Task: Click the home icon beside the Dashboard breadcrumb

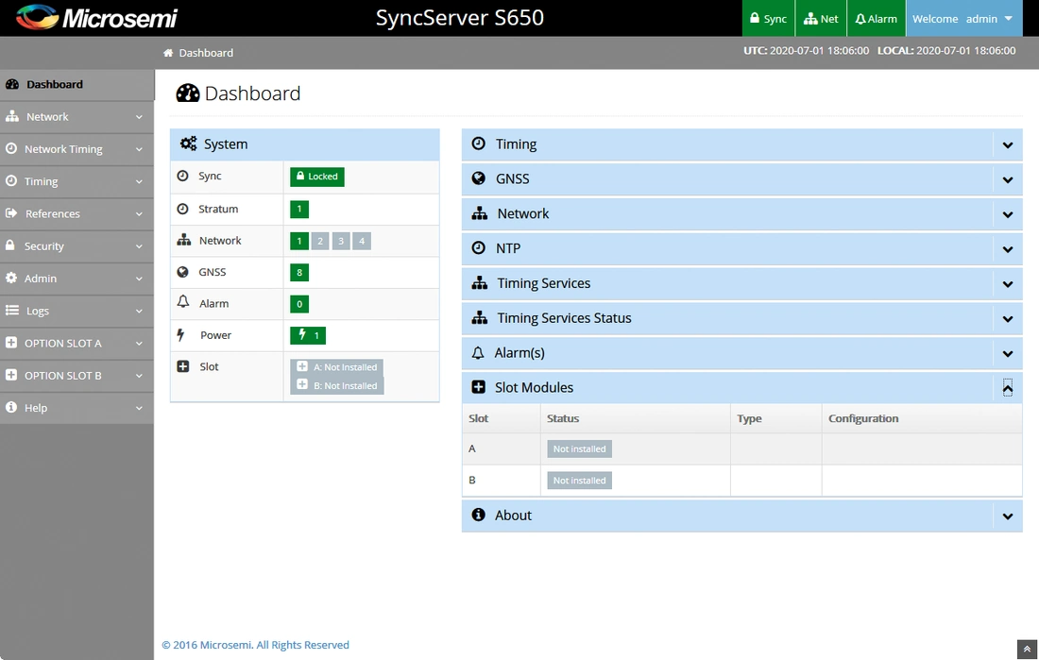Action: click(x=168, y=52)
